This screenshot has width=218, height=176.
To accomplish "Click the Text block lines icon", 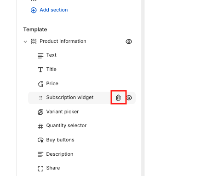I will pyautogui.click(x=40, y=55).
